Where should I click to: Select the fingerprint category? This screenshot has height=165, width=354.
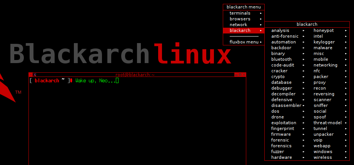(x=286, y=128)
